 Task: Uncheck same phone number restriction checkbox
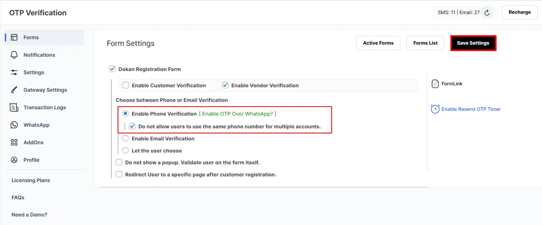coord(132,126)
